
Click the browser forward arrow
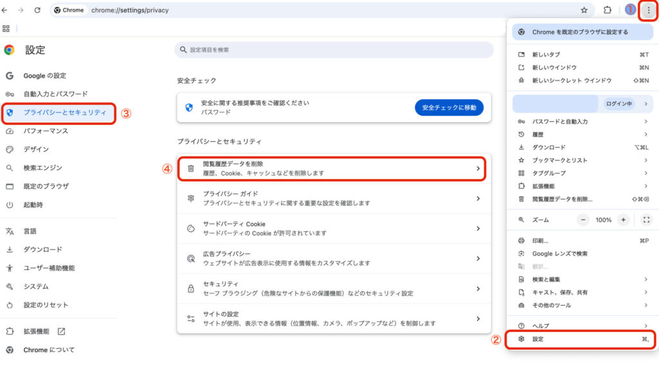click(21, 10)
